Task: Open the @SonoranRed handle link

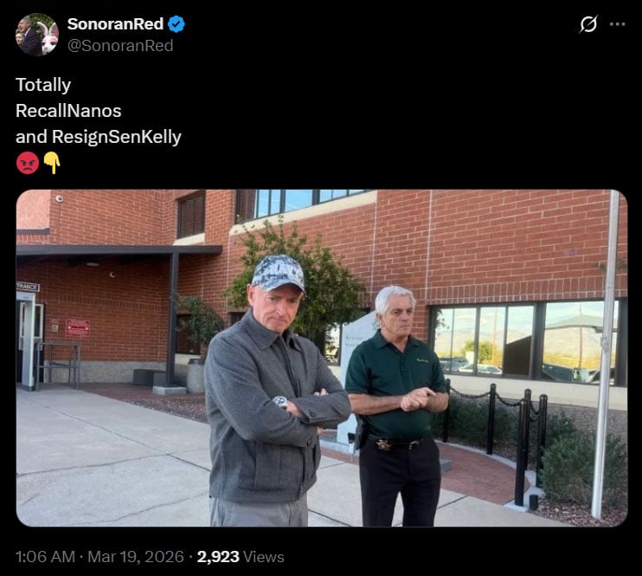Action: pos(120,46)
